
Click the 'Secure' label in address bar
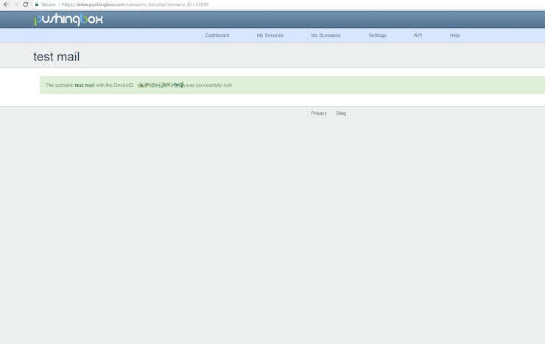click(x=48, y=4)
